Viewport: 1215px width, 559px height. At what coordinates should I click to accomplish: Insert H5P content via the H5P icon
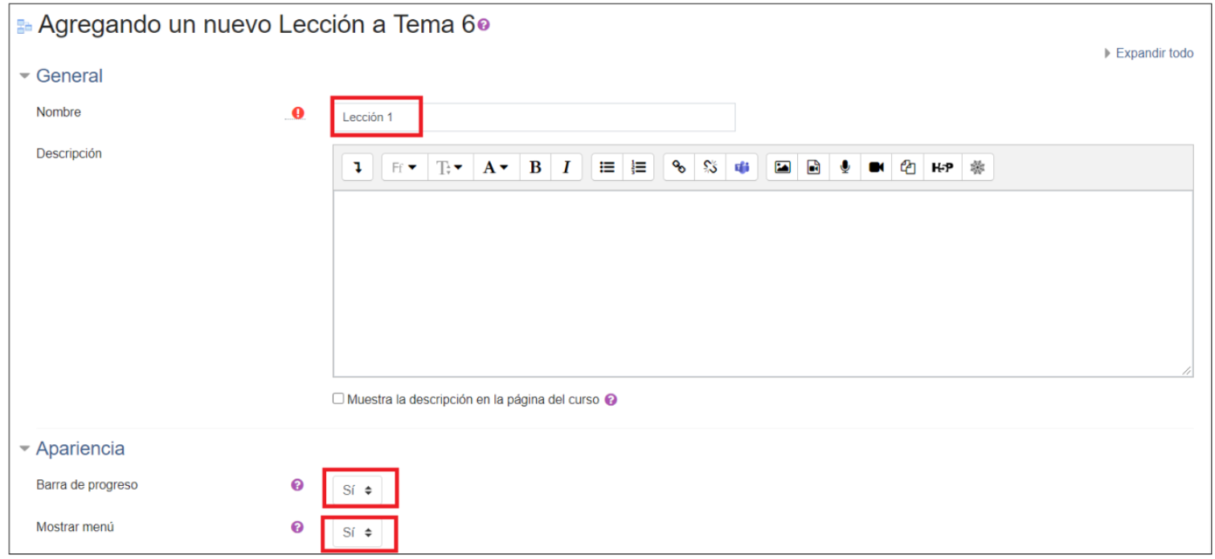coord(943,167)
